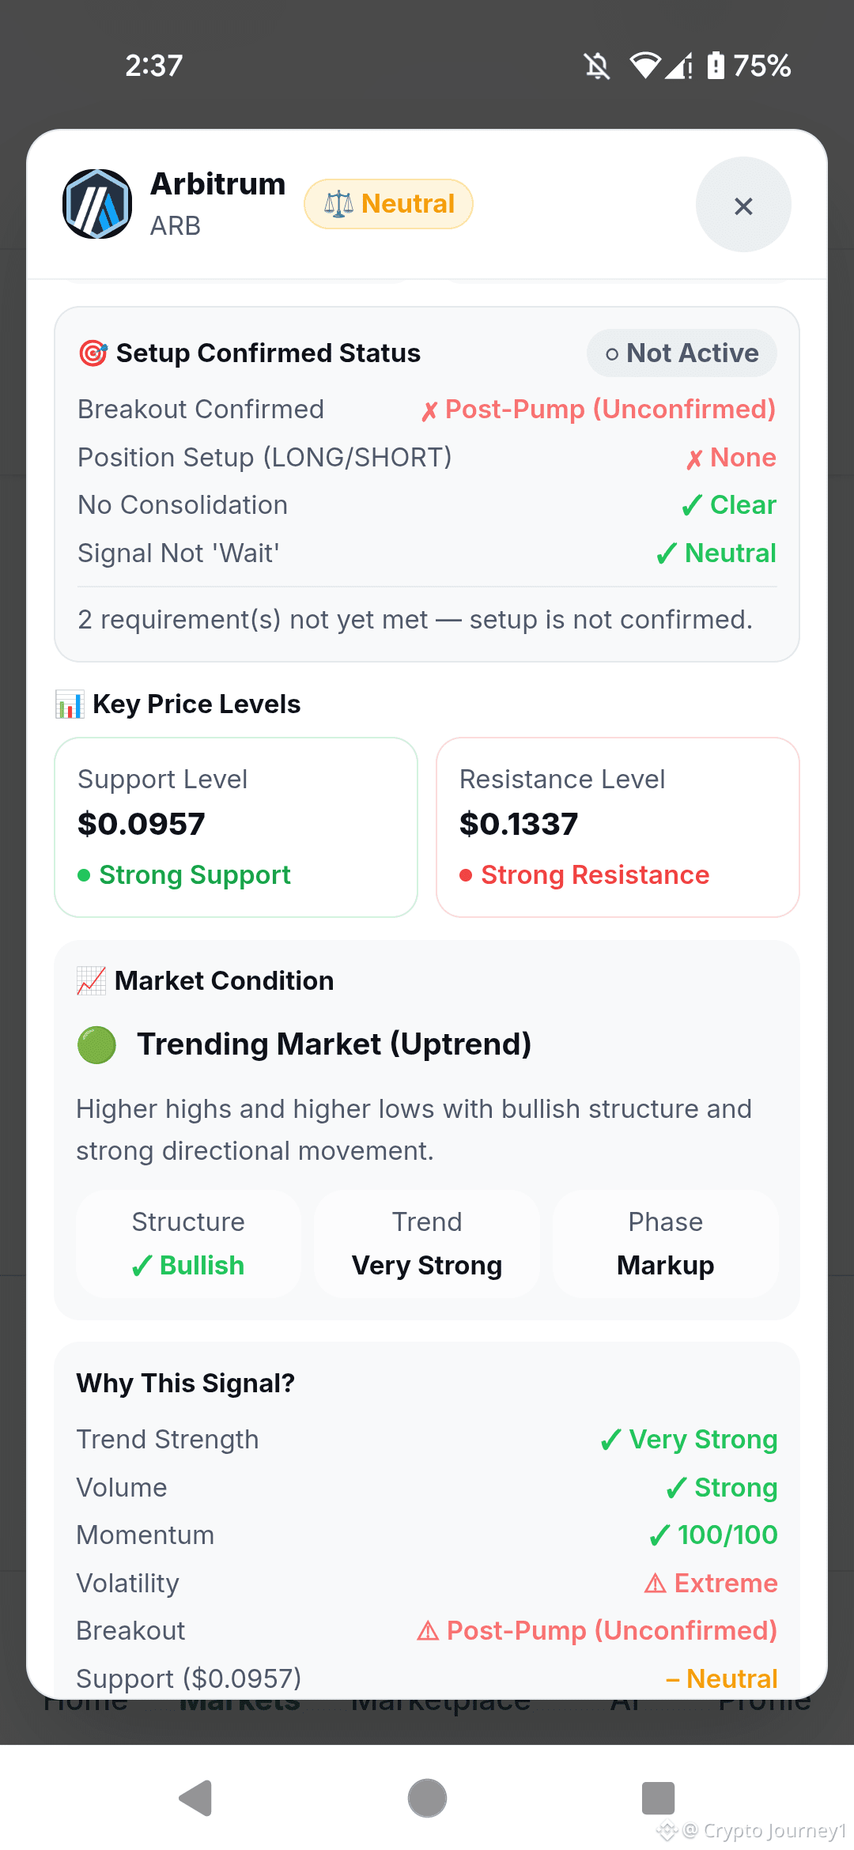Tap the Momentum 100/100 score
Viewport: 854px width, 1850px height.
click(x=713, y=1535)
